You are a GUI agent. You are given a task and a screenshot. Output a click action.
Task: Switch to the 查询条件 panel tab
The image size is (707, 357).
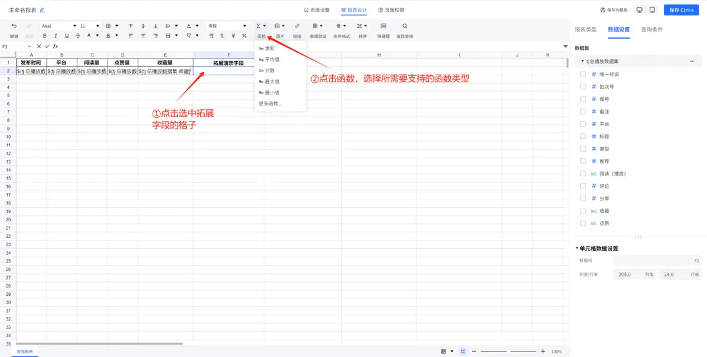tap(652, 29)
